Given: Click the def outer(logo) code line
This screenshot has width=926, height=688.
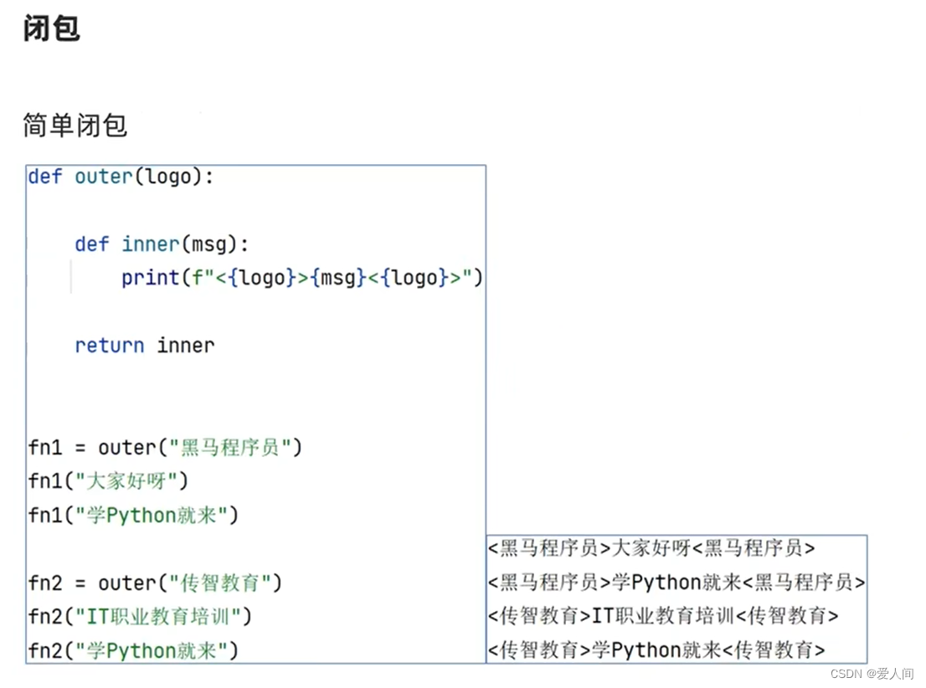Looking at the screenshot, I should [x=113, y=177].
